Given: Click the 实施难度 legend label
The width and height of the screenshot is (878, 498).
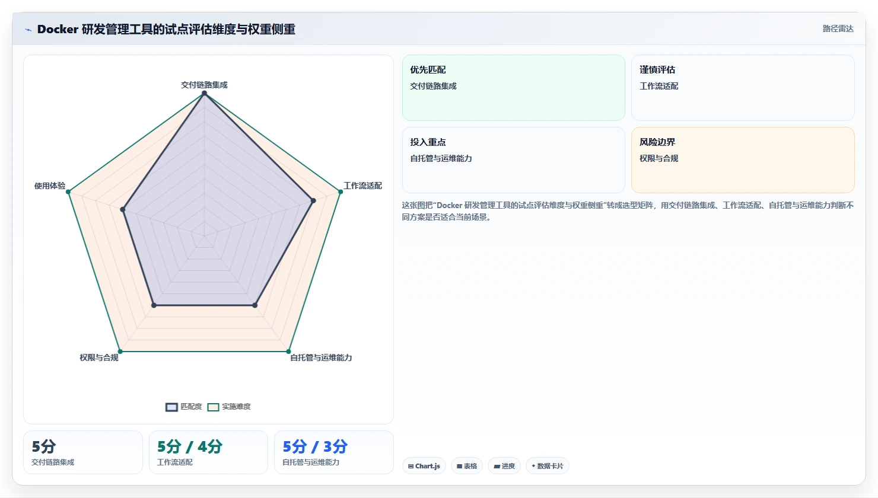Looking at the screenshot, I should (236, 407).
